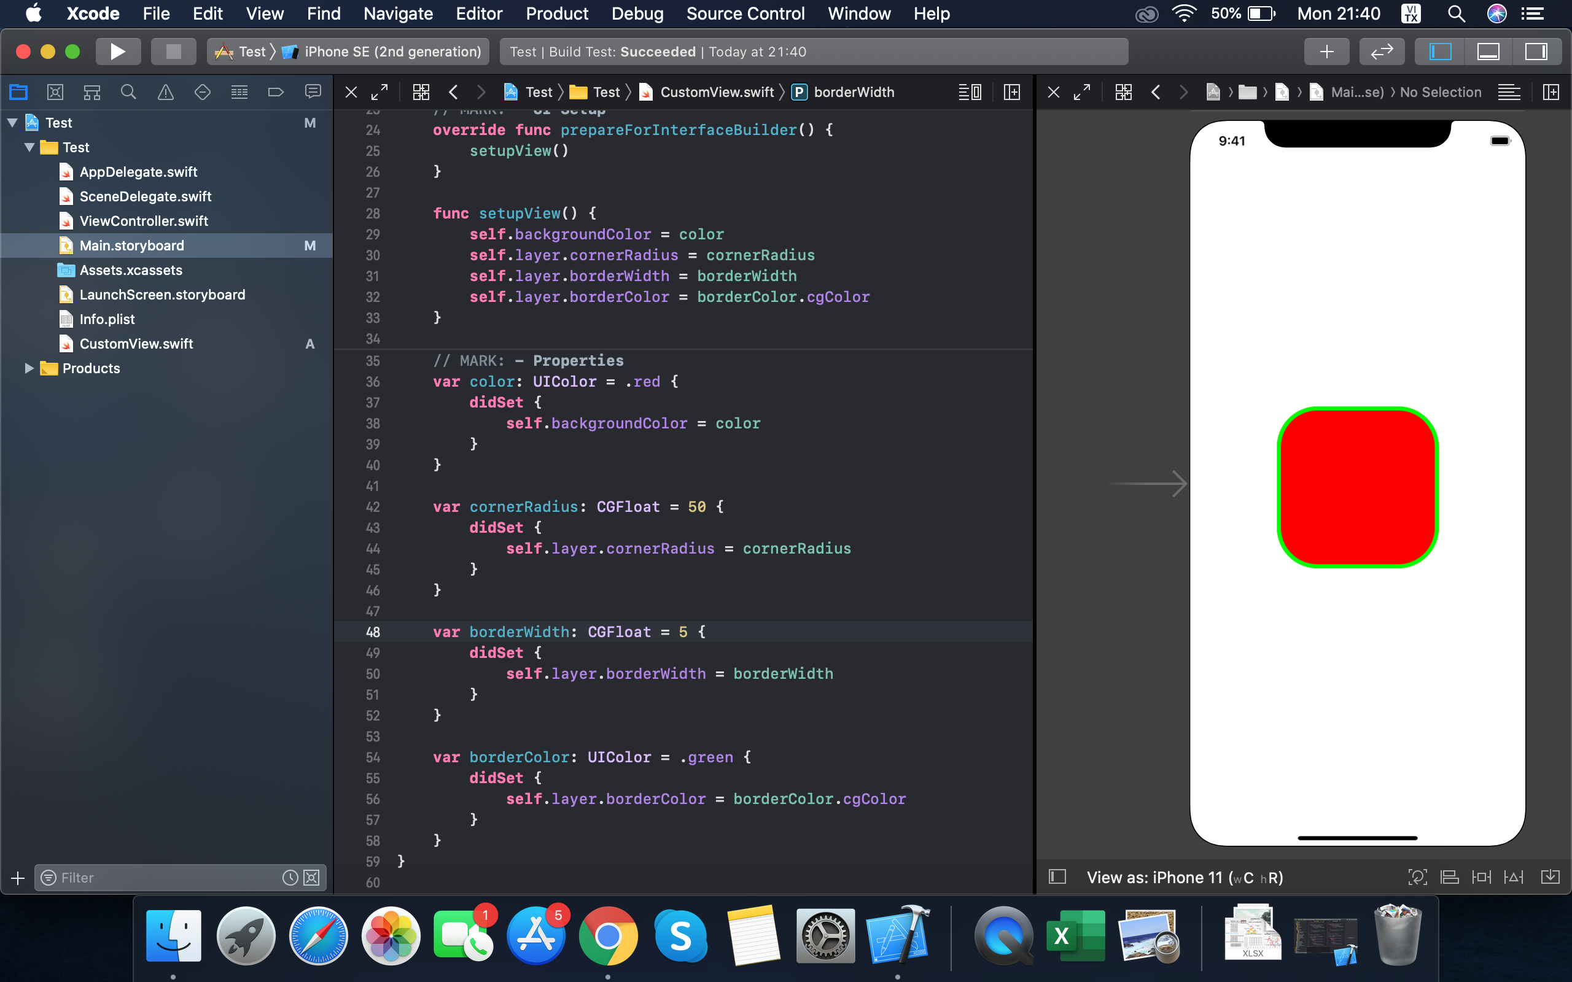Open the Report navigator
This screenshot has width=1572, height=982.
tap(313, 91)
